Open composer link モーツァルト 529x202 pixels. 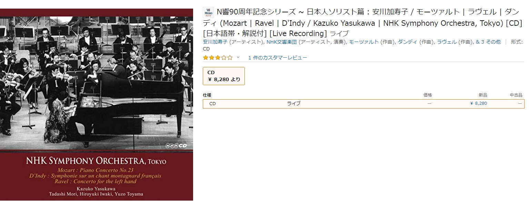pyautogui.click(x=364, y=42)
